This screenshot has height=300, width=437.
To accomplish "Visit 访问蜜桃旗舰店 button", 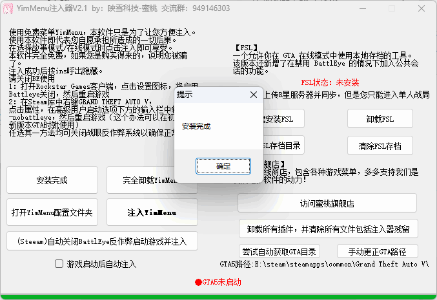I will (327, 203).
